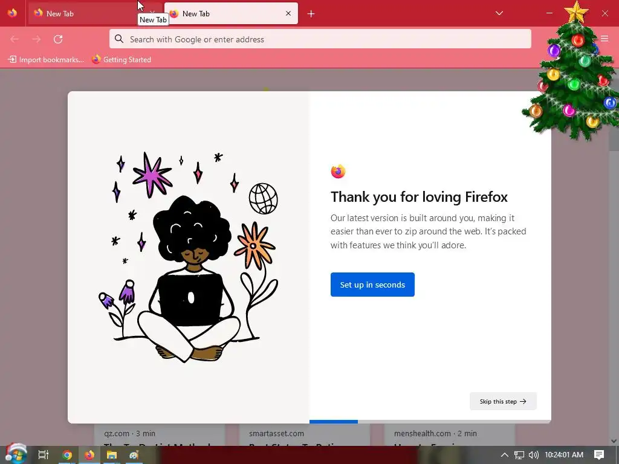The image size is (619, 464).
Task: Expand the list all tabs chevron
Action: (499, 13)
